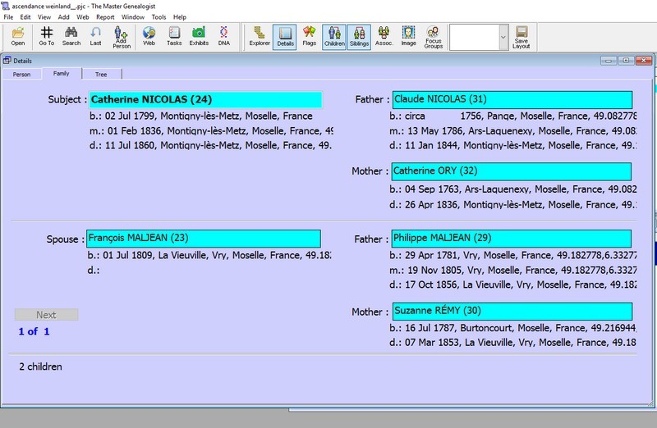The width and height of the screenshot is (657, 428).
Task: Open the Flags window icon
Action: (x=310, y=36)
